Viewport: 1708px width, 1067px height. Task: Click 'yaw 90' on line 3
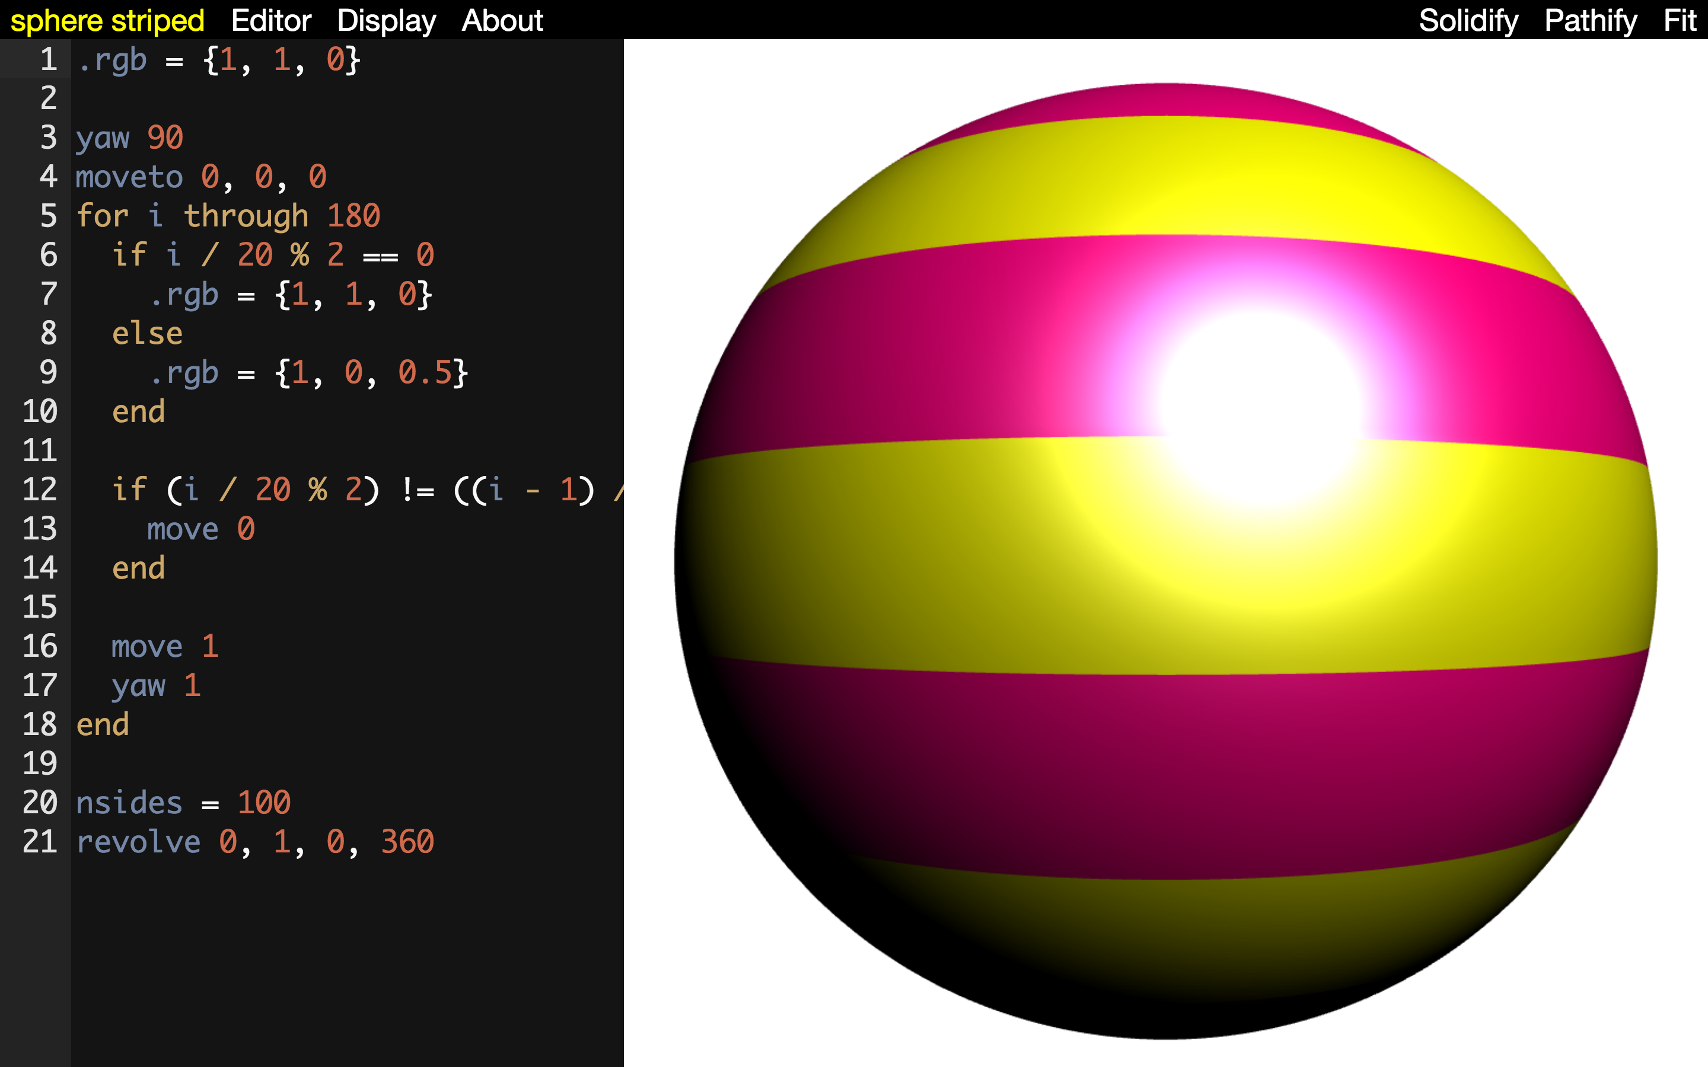click(130, 138)
